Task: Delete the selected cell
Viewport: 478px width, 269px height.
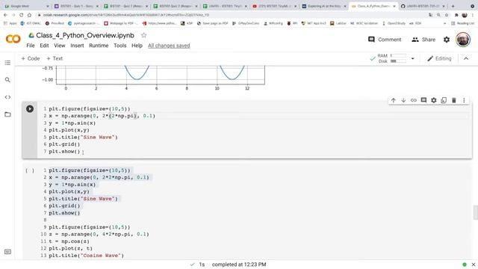Action: (x=453, y=100)
